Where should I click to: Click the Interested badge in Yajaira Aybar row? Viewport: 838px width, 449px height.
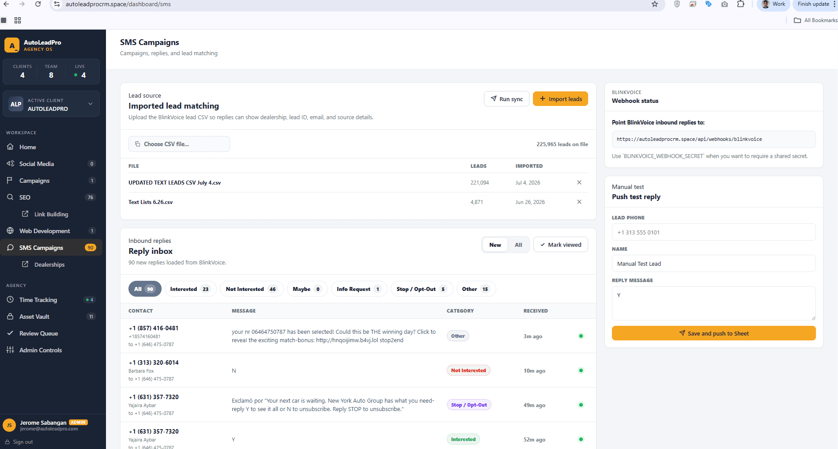click(x=463, y=439)
